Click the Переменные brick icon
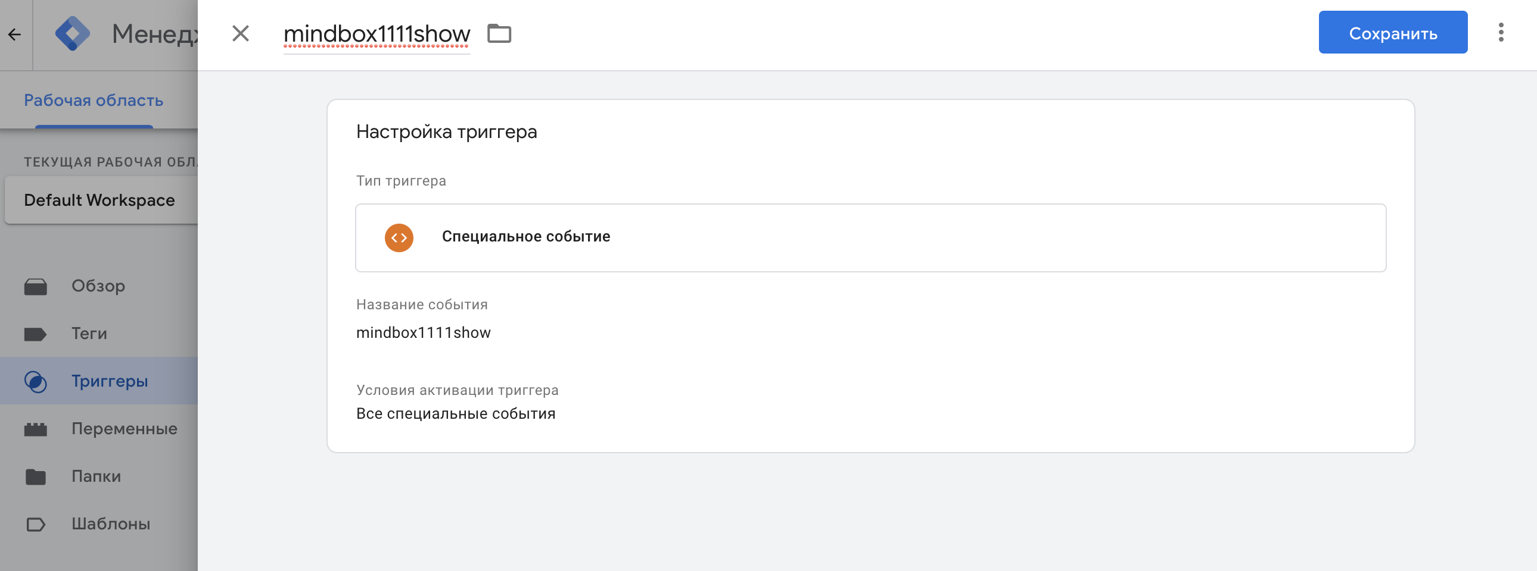This screenshot has height=571, width=1537. 36,429
